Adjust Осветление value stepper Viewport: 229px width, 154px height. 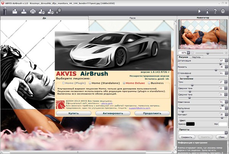pos(226,102)
